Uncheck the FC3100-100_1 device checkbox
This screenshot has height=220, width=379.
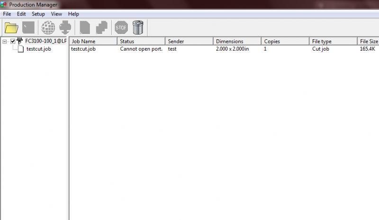coord(13,41)
